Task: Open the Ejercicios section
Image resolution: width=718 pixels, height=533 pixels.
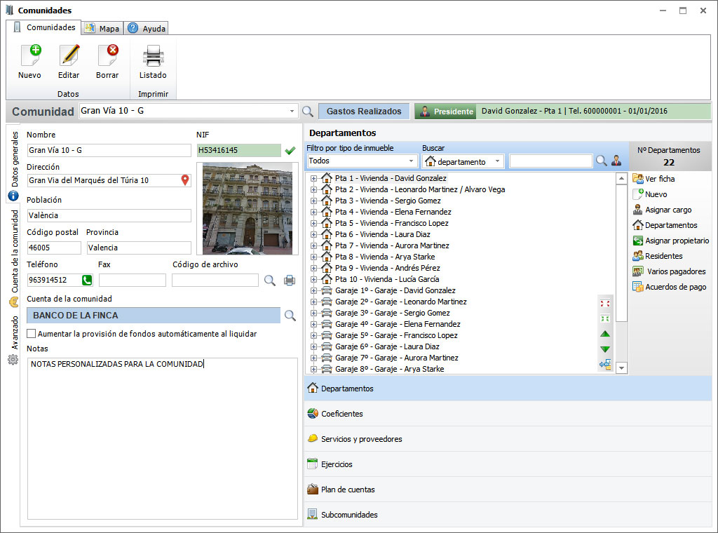Action: 508,464
